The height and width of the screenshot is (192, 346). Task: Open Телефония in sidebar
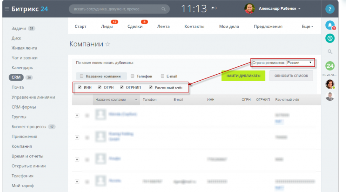[x=22, y=176]
